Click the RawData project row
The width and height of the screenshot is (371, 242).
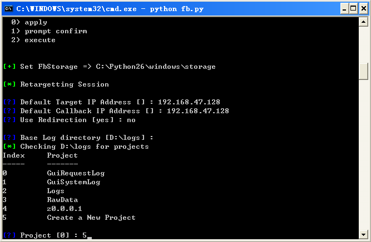pos(62,200)
